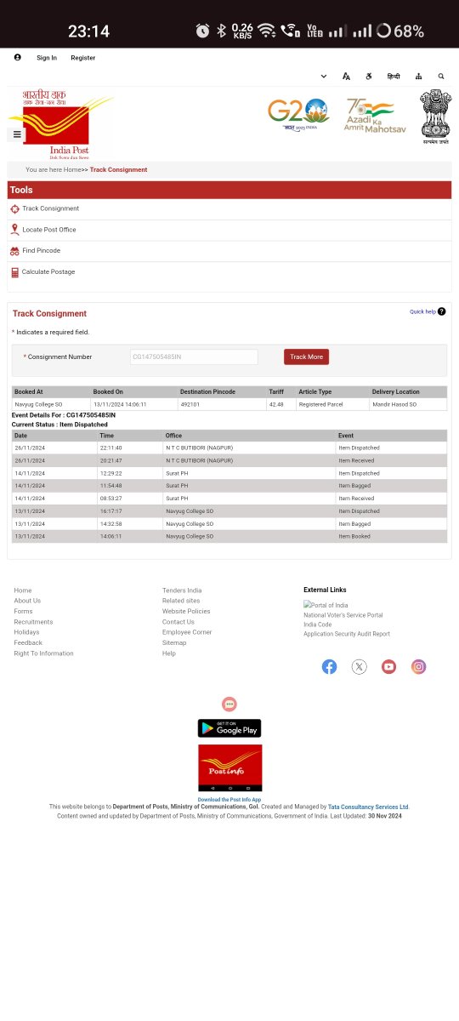Image resolution: width=459 pixels, height=1021 pixels.
Task: Select the Mandir Hasod SO delivery cell
Action: (408, 404)
